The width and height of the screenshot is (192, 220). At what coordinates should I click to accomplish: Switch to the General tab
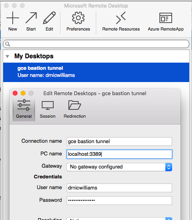click(24, 110)
